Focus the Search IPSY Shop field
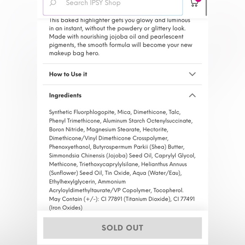The height and width of the screenshot is (245, 245). [113, 7]
